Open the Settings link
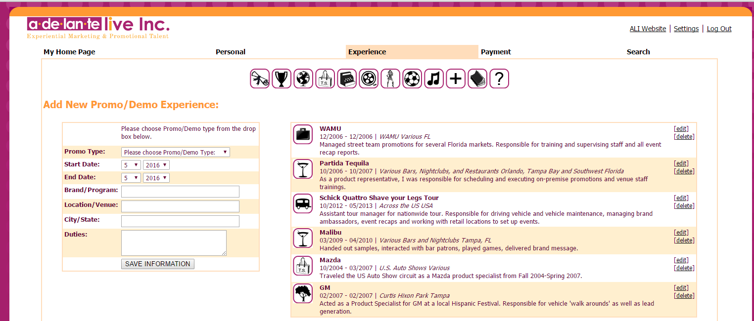 (x=686, y=29)
